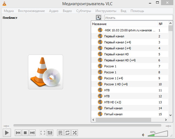175x139 pixels.
Task: Click the globe icon beside Россия 1 HD (+4)
Action: point(100,84)
